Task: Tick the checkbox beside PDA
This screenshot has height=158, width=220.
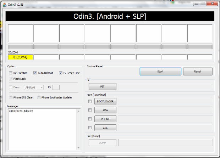Action: coord(90,110)
